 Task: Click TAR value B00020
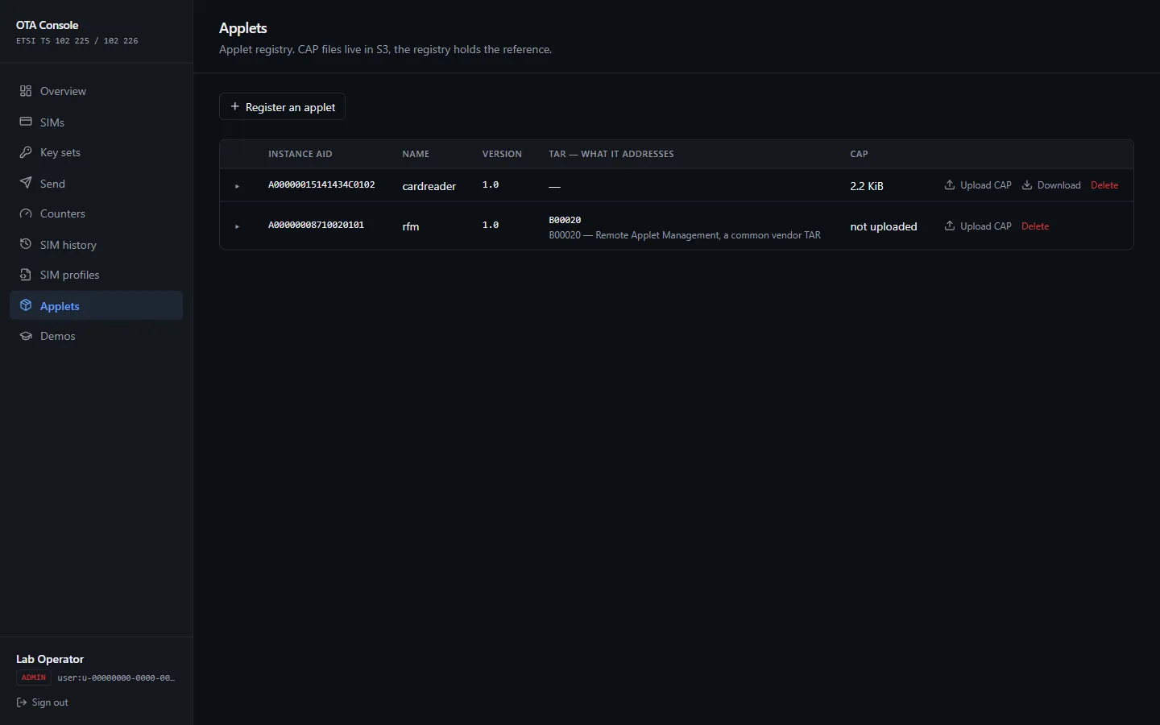coord(565,220)
